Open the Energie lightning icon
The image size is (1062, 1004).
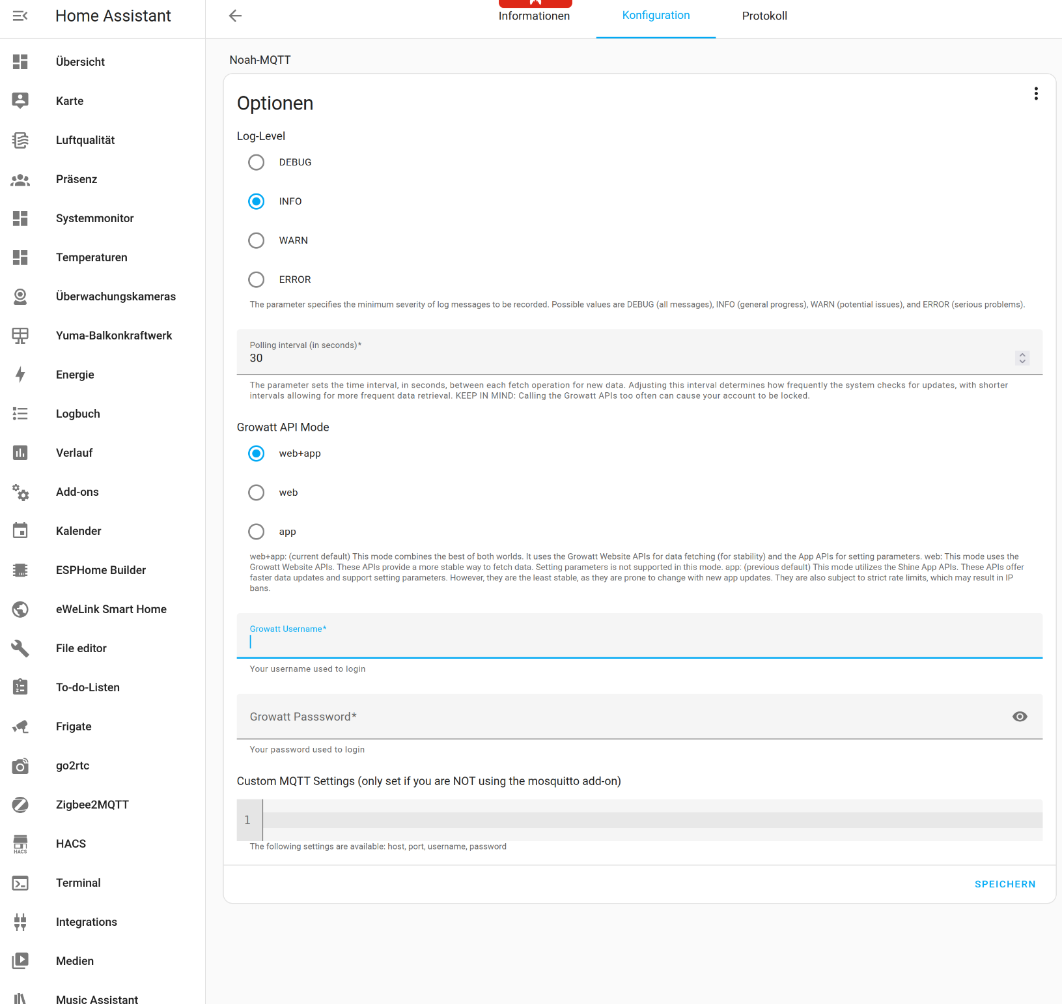(x=20, y=375)
